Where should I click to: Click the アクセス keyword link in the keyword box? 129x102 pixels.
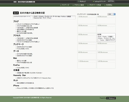coord(41,17)
